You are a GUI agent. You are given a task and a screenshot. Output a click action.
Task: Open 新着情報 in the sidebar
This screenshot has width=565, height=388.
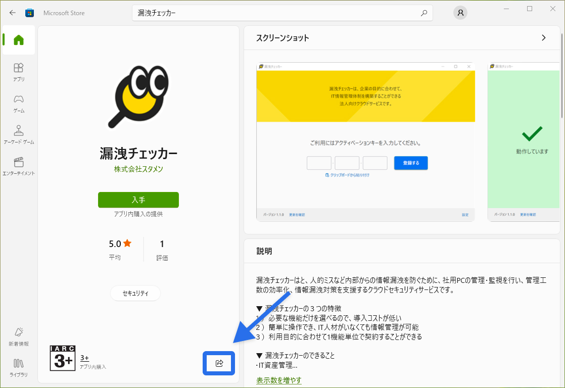(x=19, y=337)
